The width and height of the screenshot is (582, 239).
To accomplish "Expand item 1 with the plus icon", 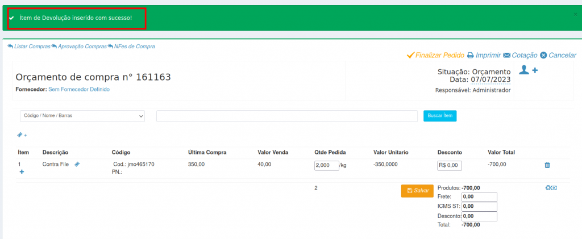I will coord(22,171).
